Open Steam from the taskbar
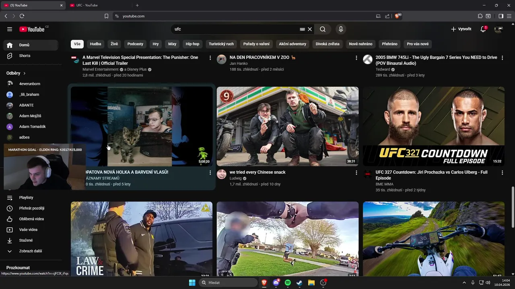The width and height of the screenshot is (515, 289). (x=299, y=283)
